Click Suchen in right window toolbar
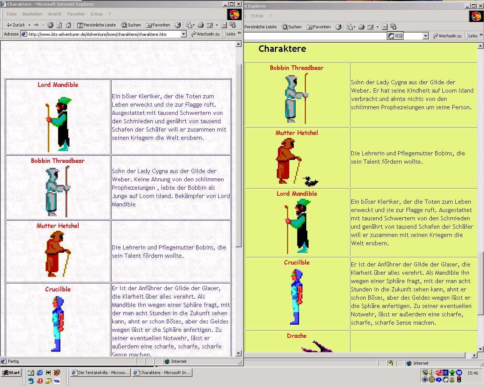 click(x=292, y=27)
